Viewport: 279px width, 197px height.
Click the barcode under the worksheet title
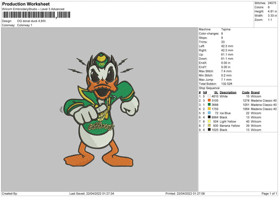point(36,15)
